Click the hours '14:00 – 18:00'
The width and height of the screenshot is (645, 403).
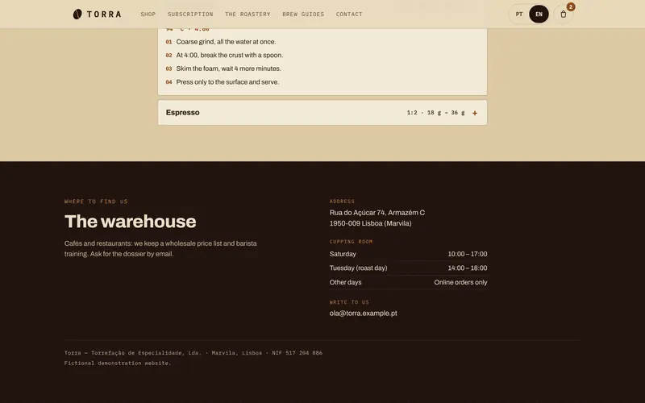(468, 268)
